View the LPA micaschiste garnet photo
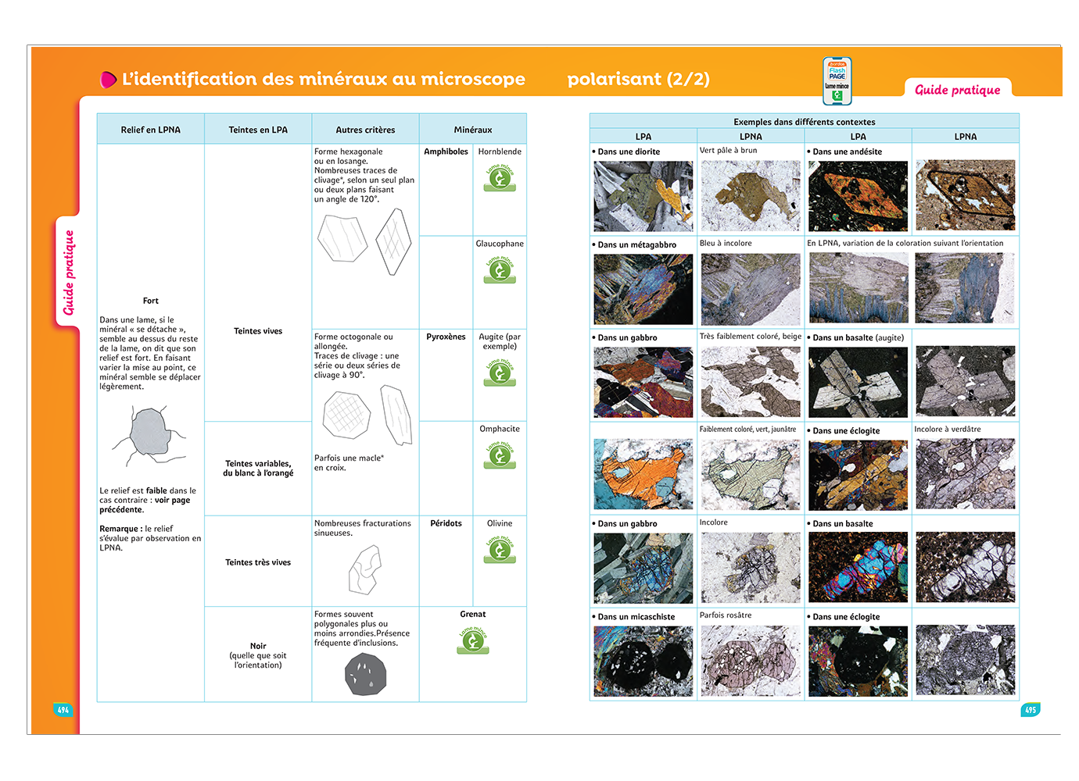The image size is (1079, 781). [643, 661]
